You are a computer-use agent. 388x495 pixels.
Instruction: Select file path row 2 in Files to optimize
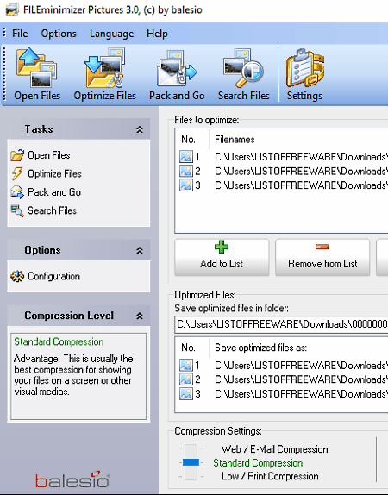coord(301,171)
